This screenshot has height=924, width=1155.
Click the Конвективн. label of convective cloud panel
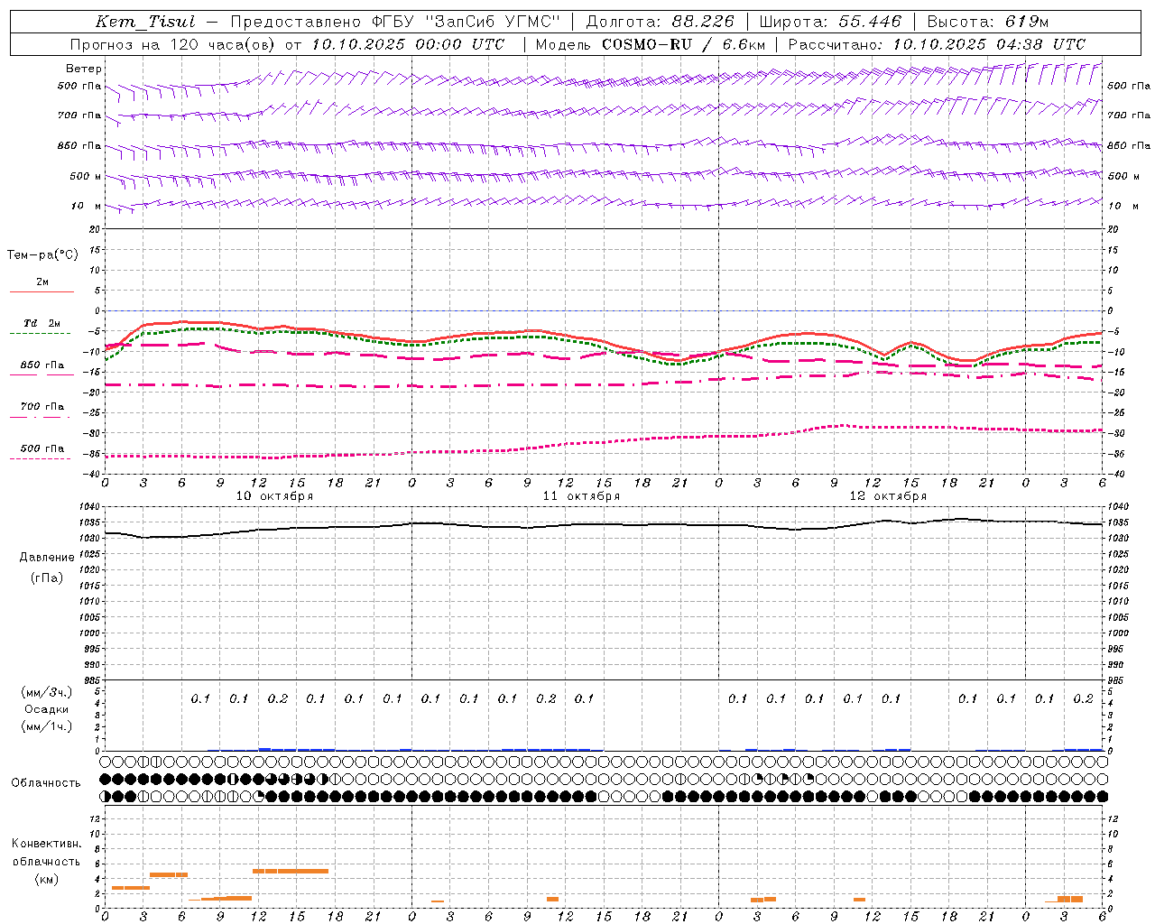coord(47,844)
